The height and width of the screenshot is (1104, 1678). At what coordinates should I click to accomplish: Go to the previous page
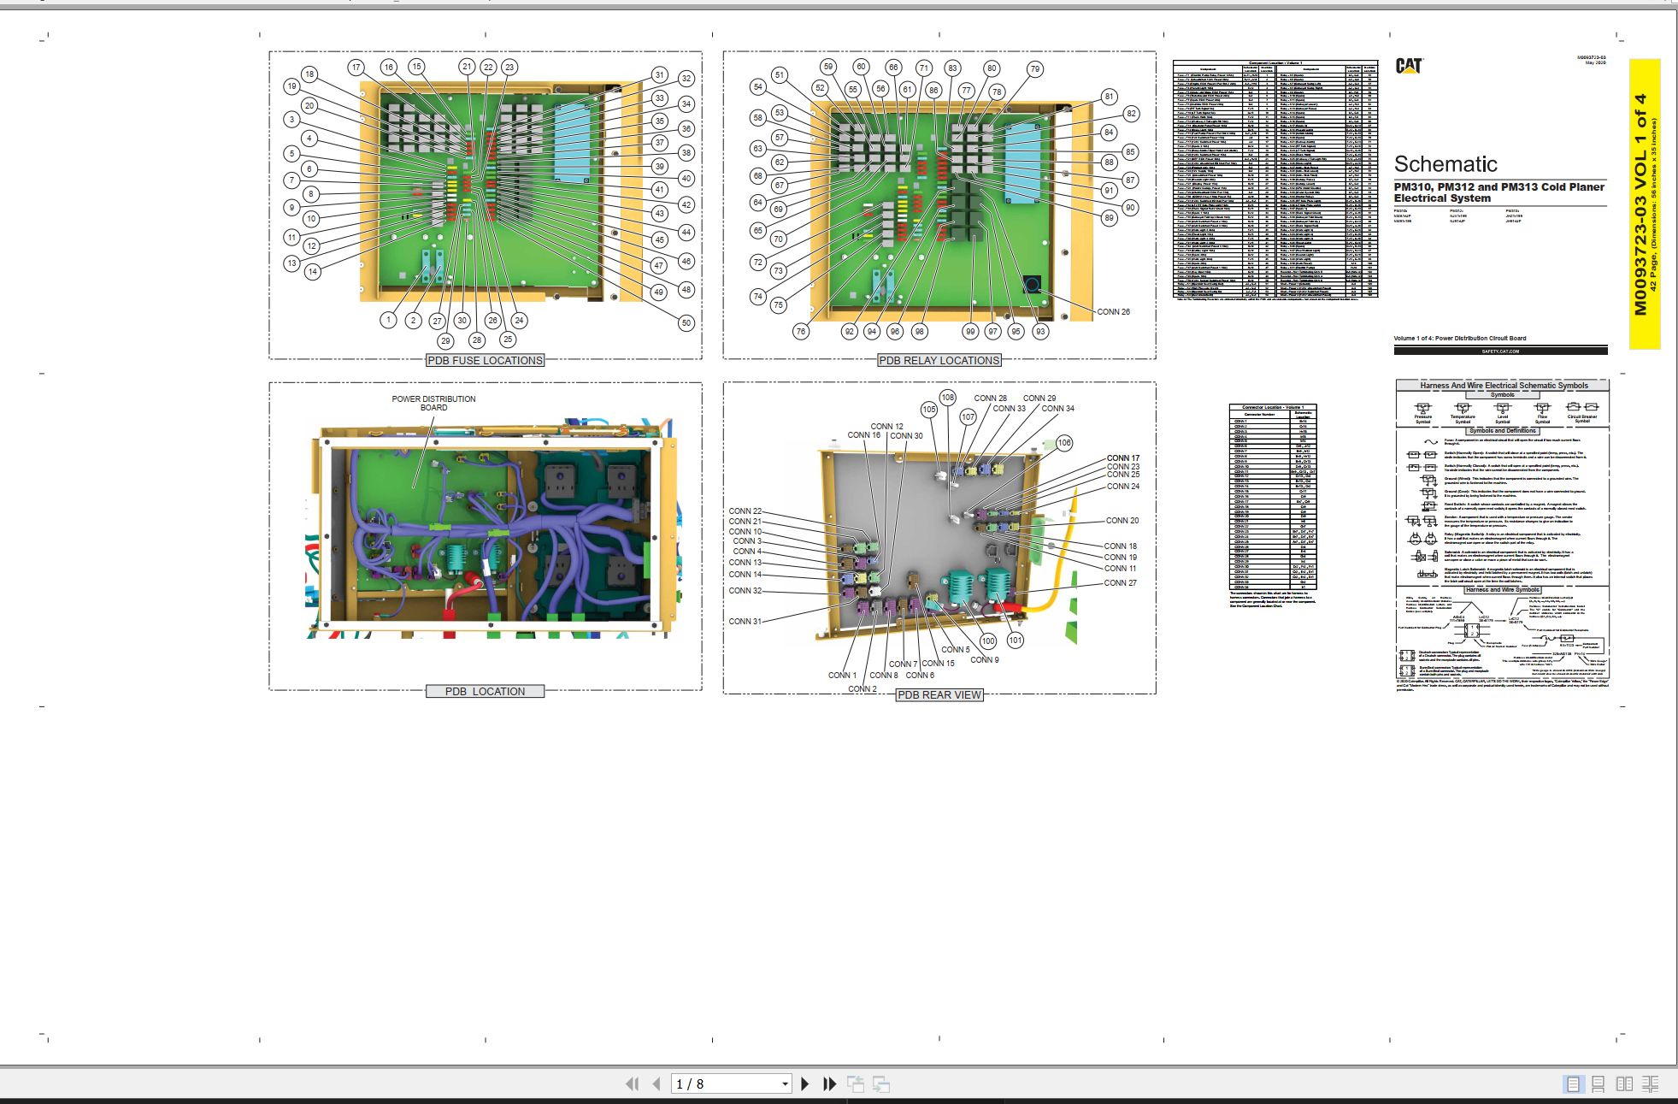point(656,1083)
